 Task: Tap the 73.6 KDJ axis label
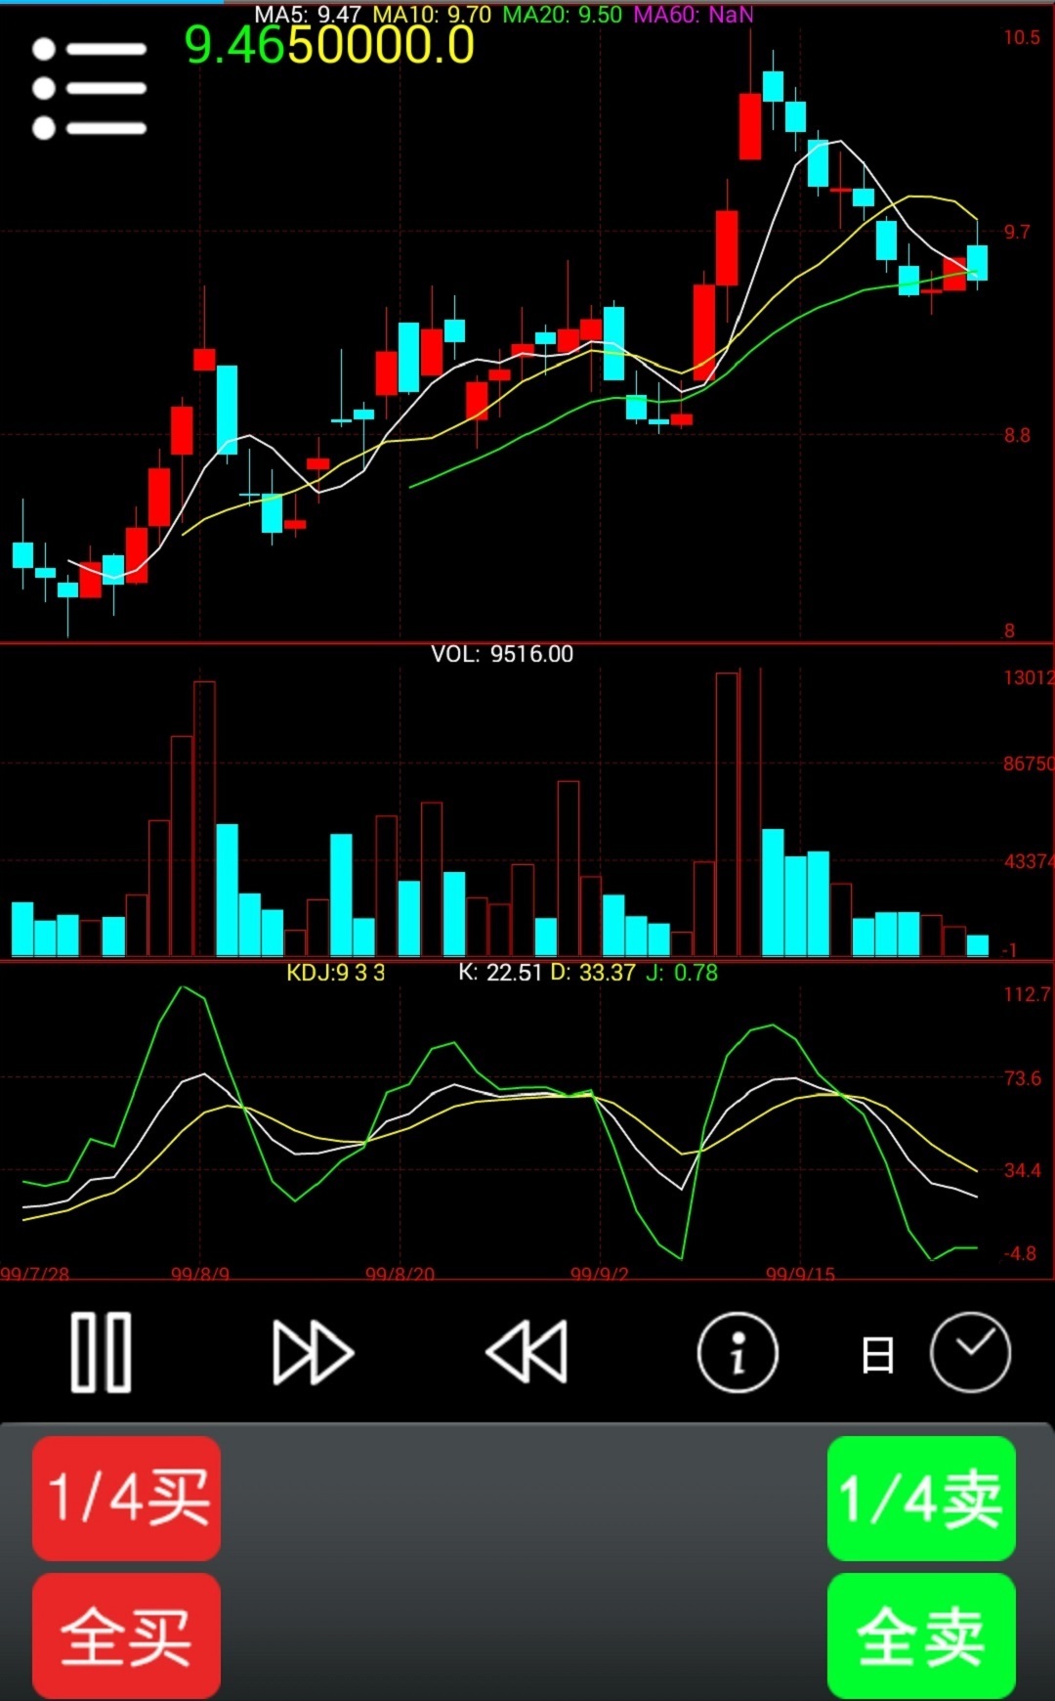tap(1023, 1078)
